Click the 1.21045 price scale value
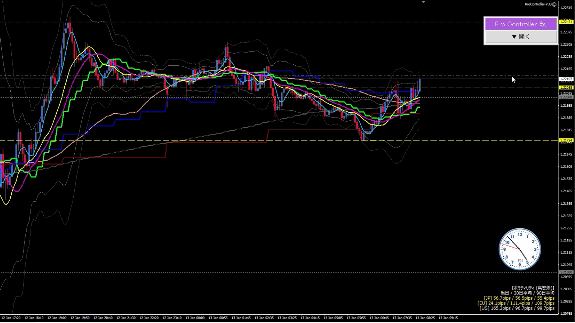 (x=566, y=265)
